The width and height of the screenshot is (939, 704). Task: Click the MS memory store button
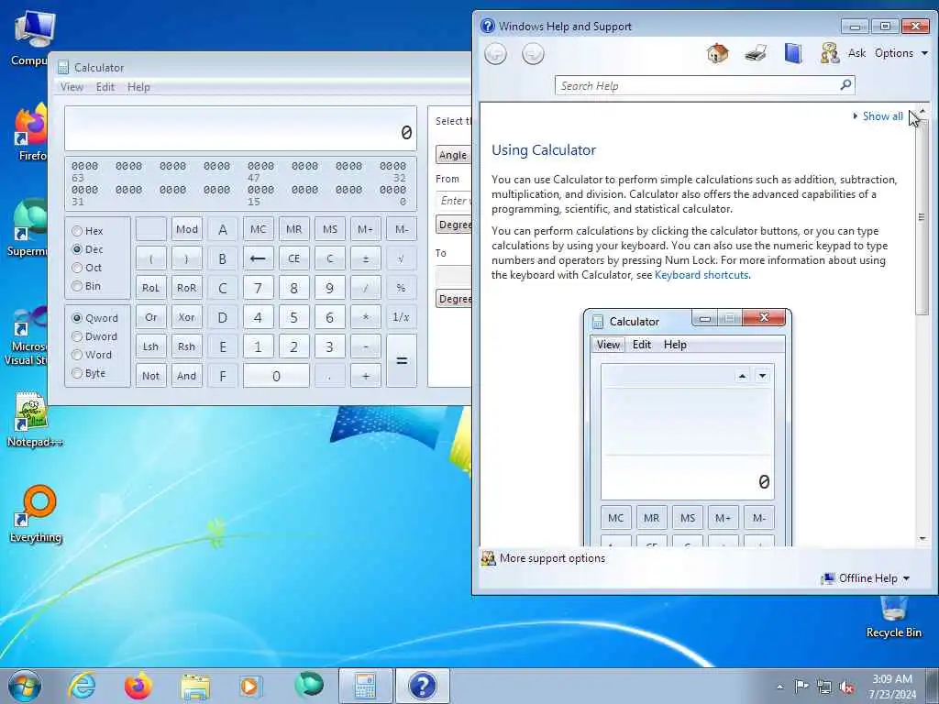(330, 229)
